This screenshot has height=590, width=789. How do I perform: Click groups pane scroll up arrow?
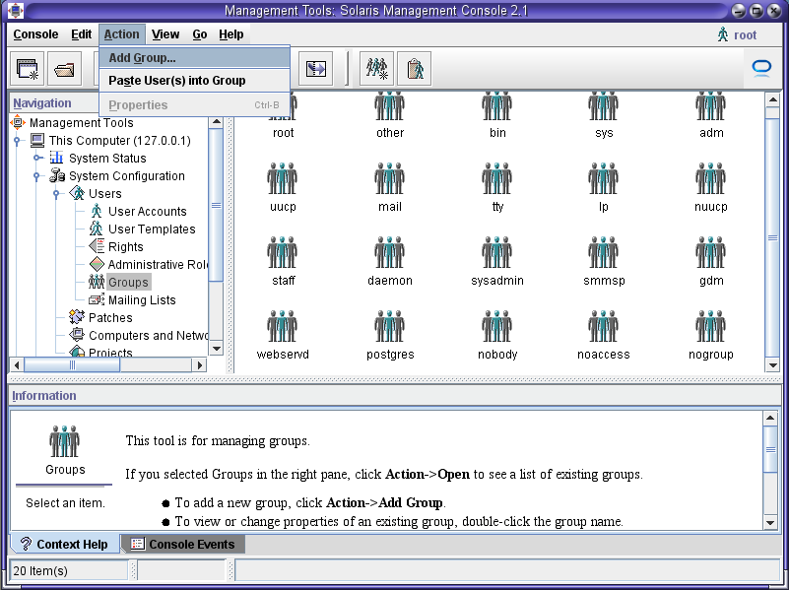coord(772,99)
